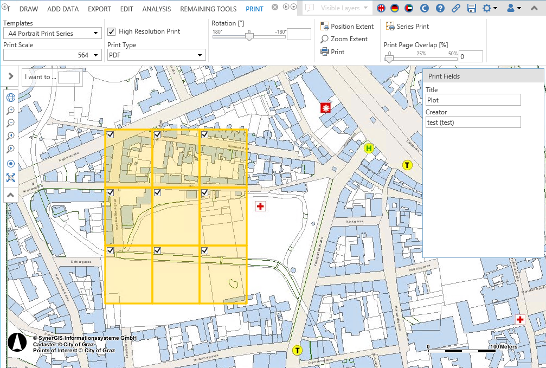Click the zoom in magnifier tool
Screen dimensions: 546x368
click(x=10, y=111)
